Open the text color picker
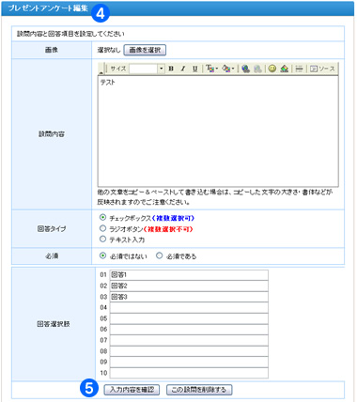357x402 pixels. (x=211, y=69)
